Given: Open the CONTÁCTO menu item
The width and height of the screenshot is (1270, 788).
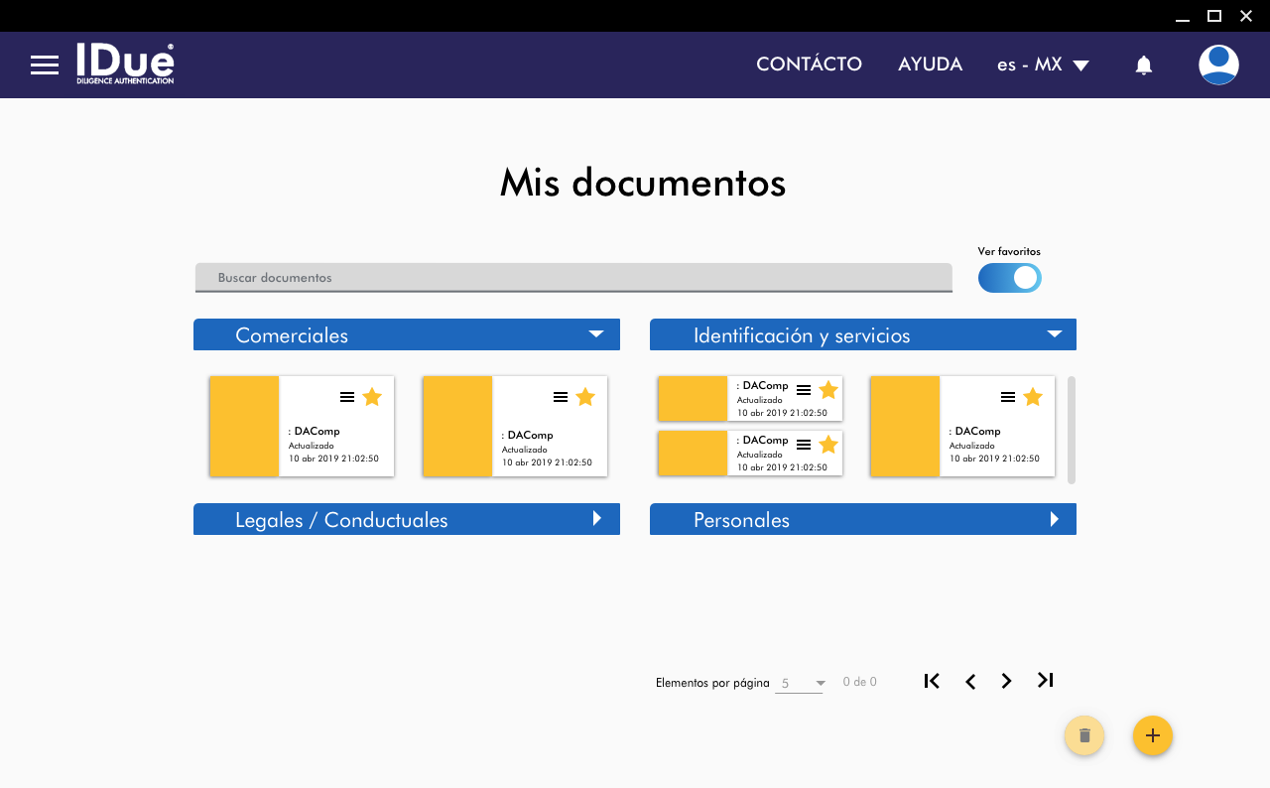Looking at the screenshot, I should 809,65.
